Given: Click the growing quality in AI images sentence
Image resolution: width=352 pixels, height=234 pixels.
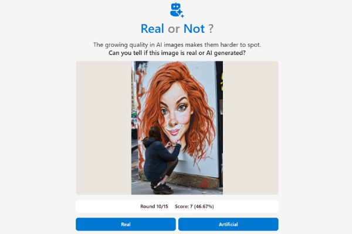Looking at the screenshot, I should tap(177, 45).
